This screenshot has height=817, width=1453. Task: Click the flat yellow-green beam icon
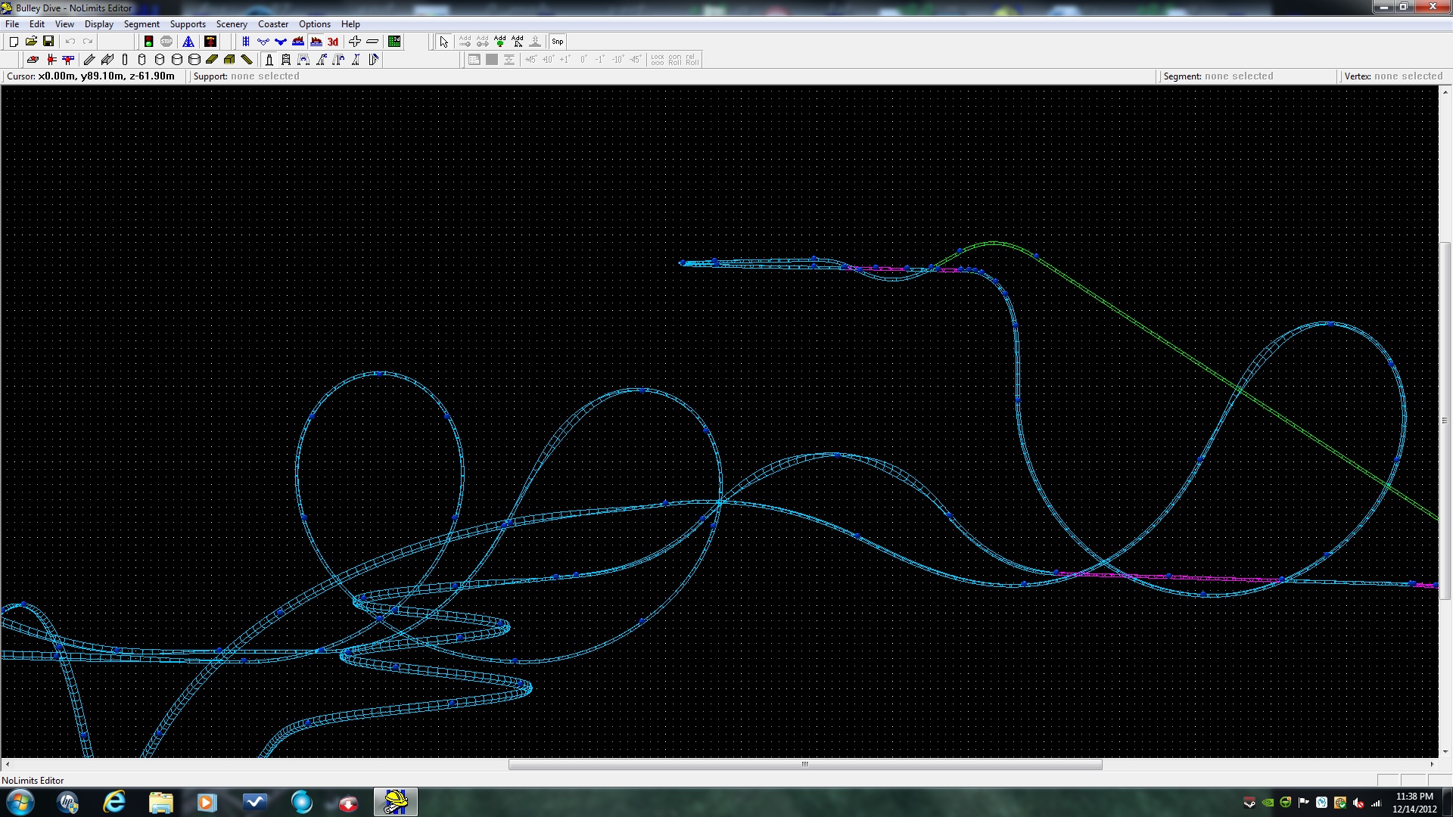pos(212,60)
